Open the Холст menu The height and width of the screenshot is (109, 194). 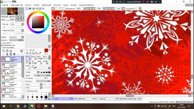pyautogui.click(x=28, y=5)
